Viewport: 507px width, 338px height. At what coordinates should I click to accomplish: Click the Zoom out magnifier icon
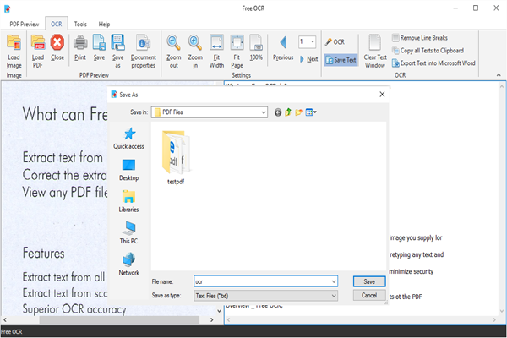coord(173,44)
